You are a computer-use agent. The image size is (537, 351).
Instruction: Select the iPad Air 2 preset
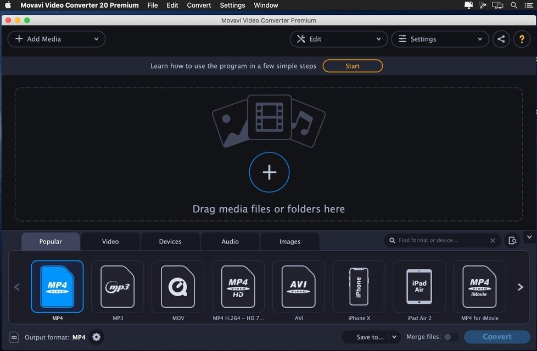pyautogui.click(x=419, y=286)
